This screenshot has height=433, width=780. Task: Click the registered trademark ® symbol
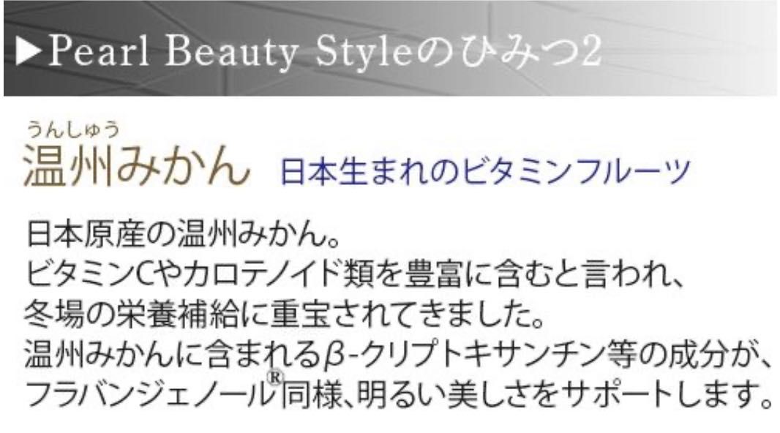click(x=274, y=378)
